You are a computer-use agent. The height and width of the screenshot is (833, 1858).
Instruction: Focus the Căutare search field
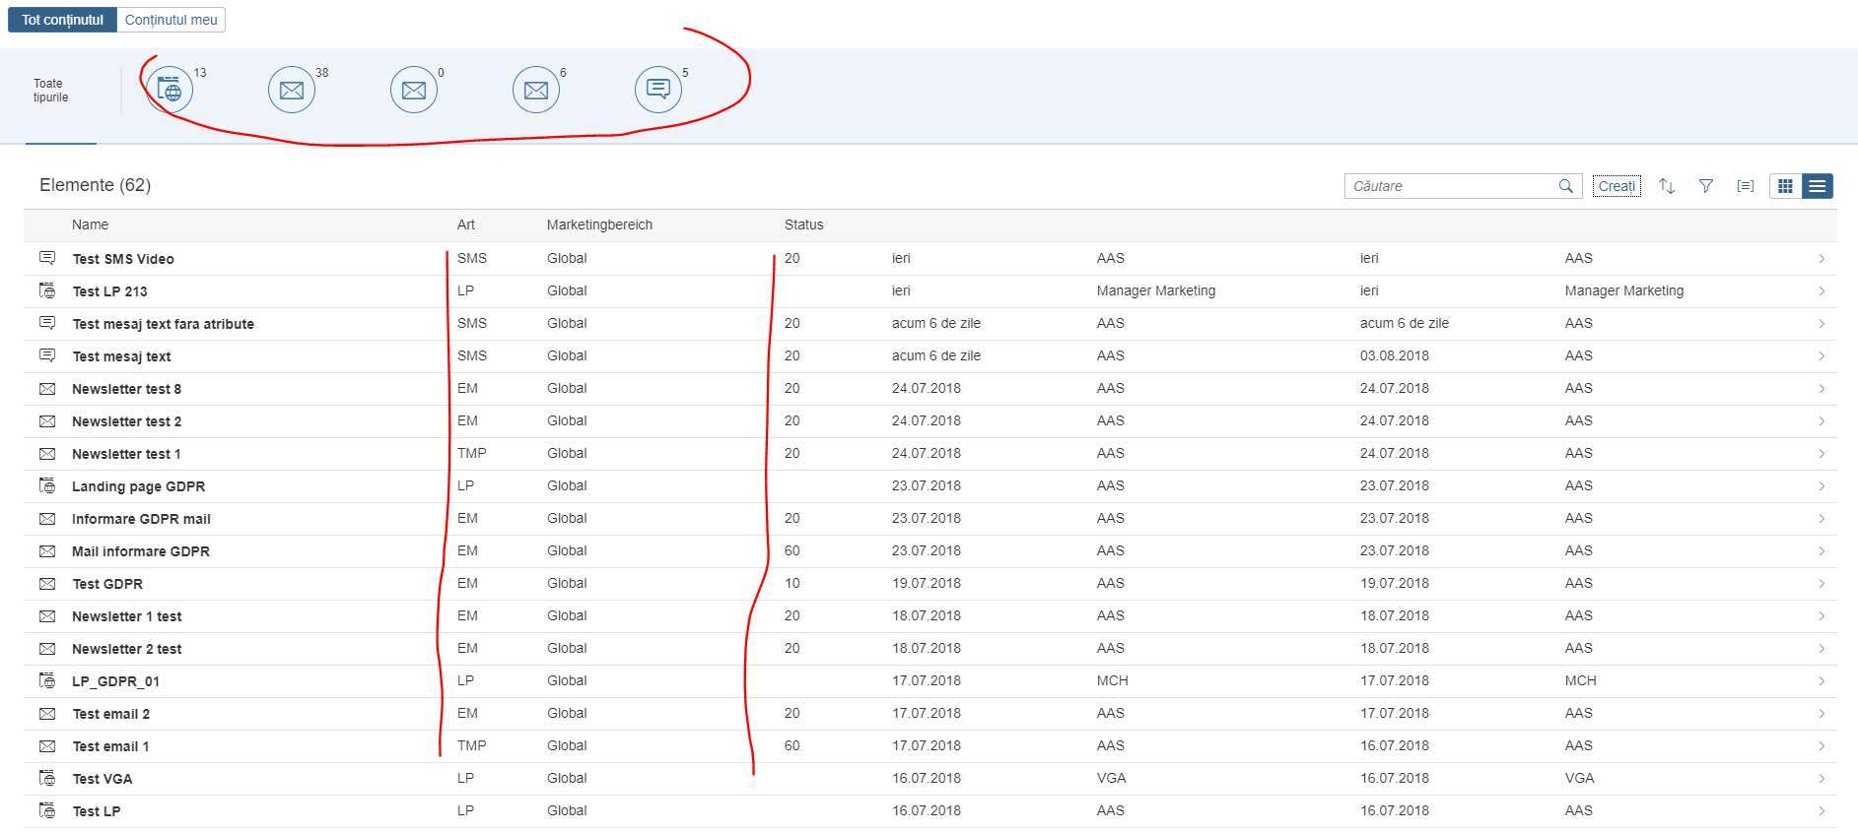tap(1449, 186)
